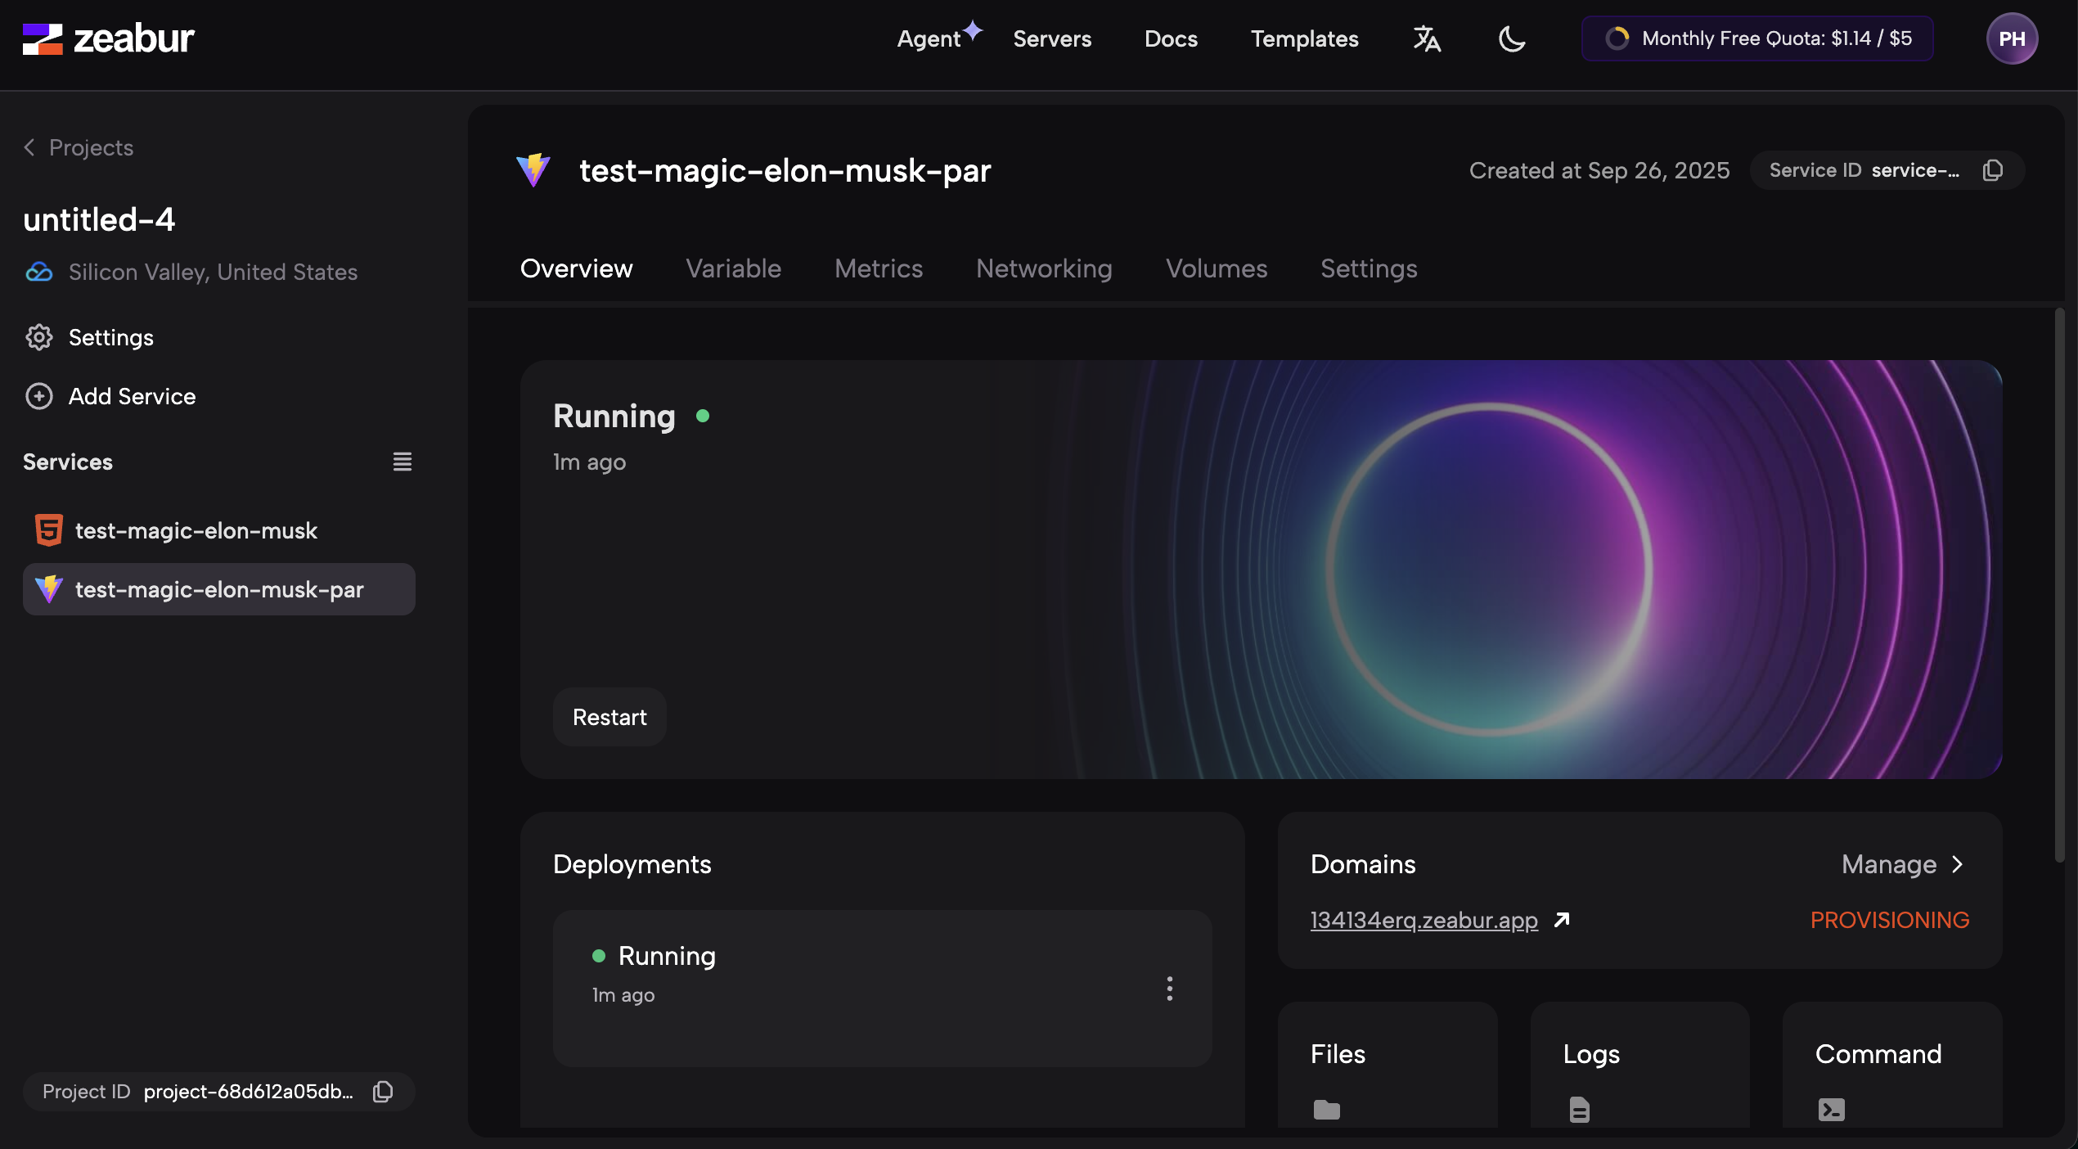Click the Monthly Free Quota indicator
Screen dimensions: 2078x1149
tap(1756, 38)
